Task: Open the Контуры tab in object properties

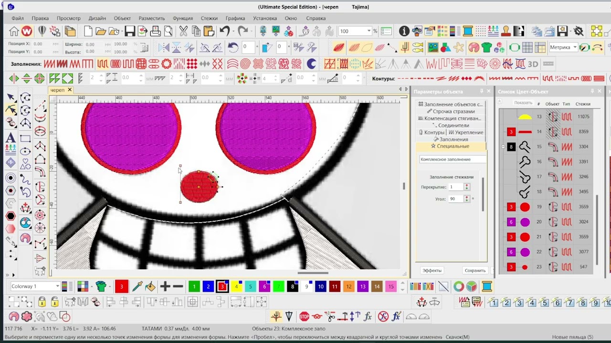Action: point(432,132)
